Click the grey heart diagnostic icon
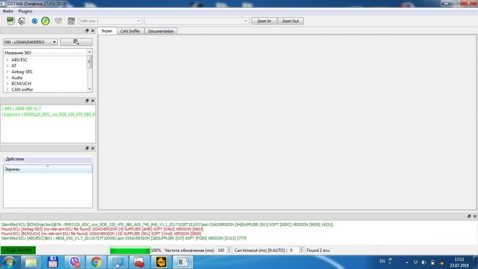The height and width of the screenshot is (269, 478). [x=58, y=21]
